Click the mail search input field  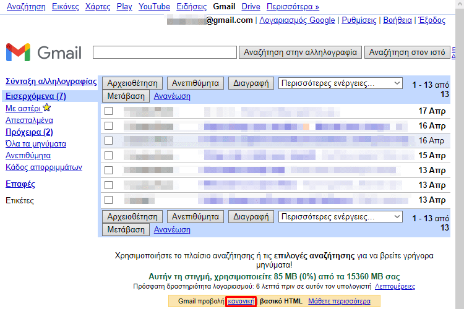165,53
